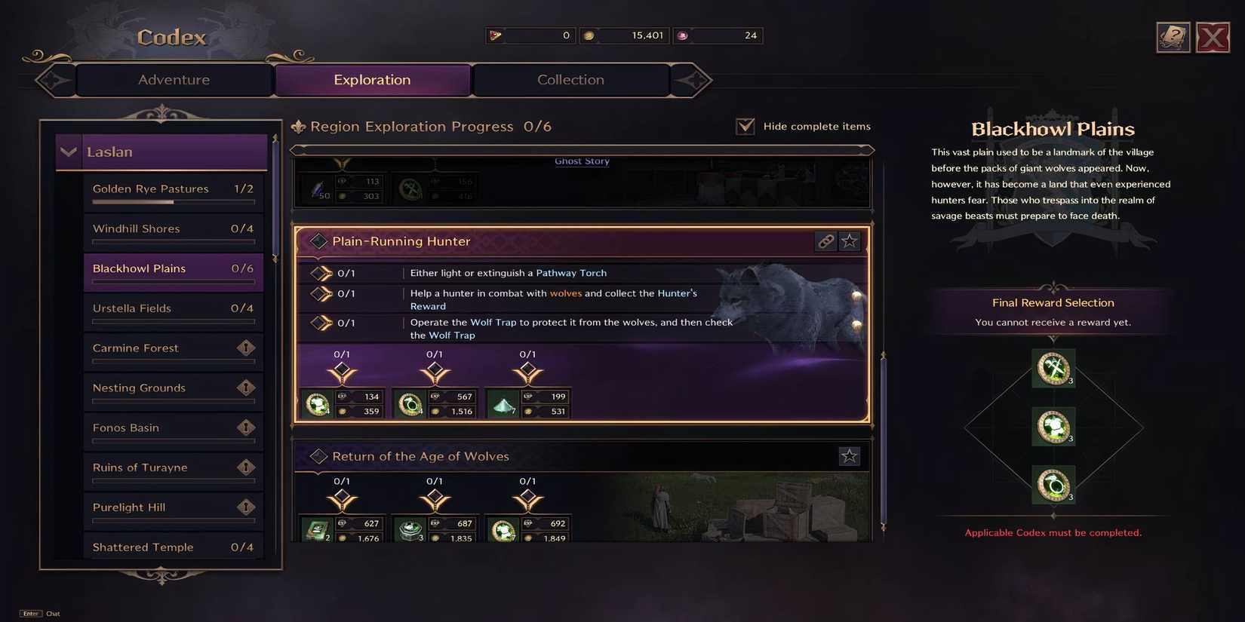This screenshot has height=622, width=1245.
Task: Switch to the Adventure tab
Action: tap(174, 80)
